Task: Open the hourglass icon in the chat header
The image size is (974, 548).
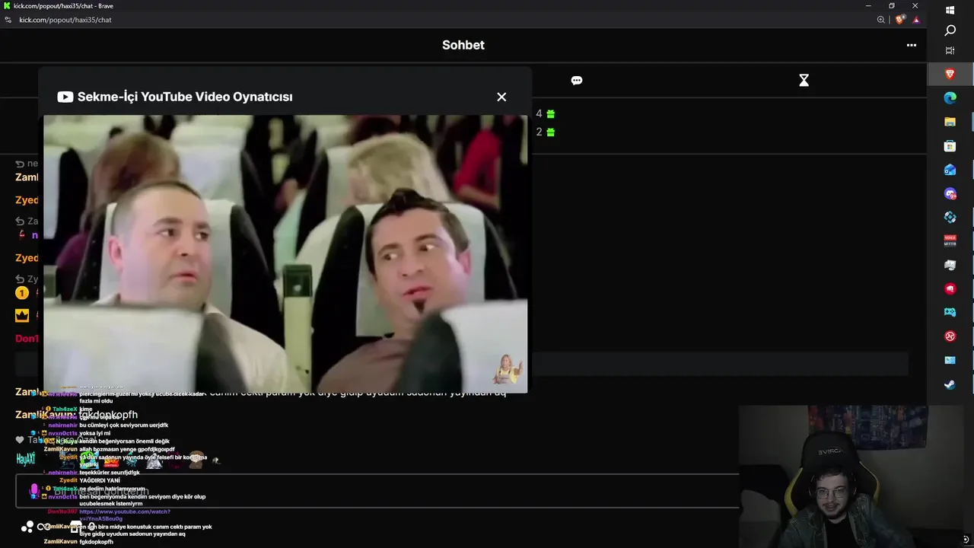Action: coord(804,81)
